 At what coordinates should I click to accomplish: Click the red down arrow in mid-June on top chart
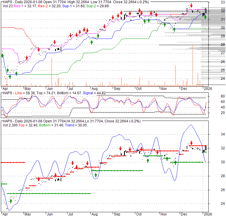54,42
